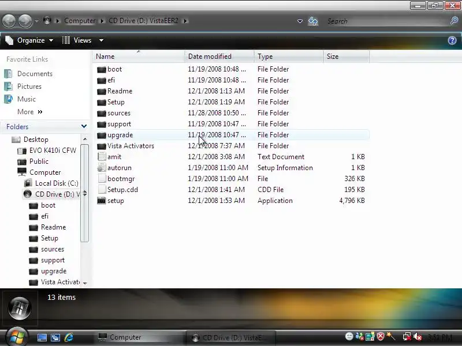Click red security shield tray icon

click(381, 336)
